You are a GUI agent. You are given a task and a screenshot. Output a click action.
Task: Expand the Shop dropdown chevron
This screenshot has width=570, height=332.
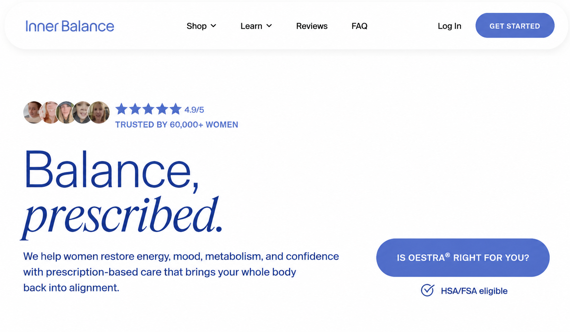(213, 26)
